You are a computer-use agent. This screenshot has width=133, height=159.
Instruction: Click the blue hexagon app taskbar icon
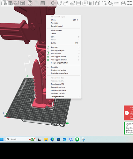[x=71, y=139]
